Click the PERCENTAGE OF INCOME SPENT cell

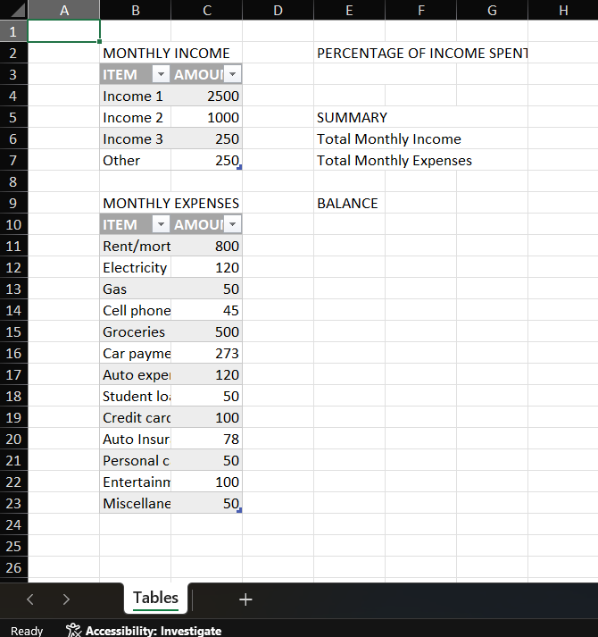click(421, 53)
